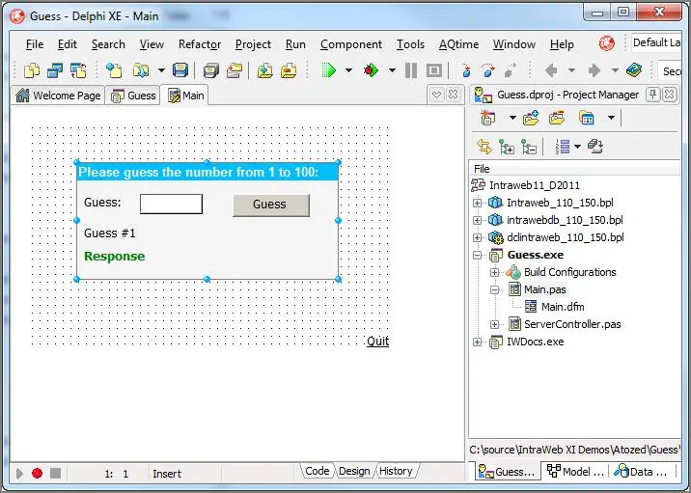
Task: Expand the Intraweb_110_150.bpl node
Action: tap(478, 204)
